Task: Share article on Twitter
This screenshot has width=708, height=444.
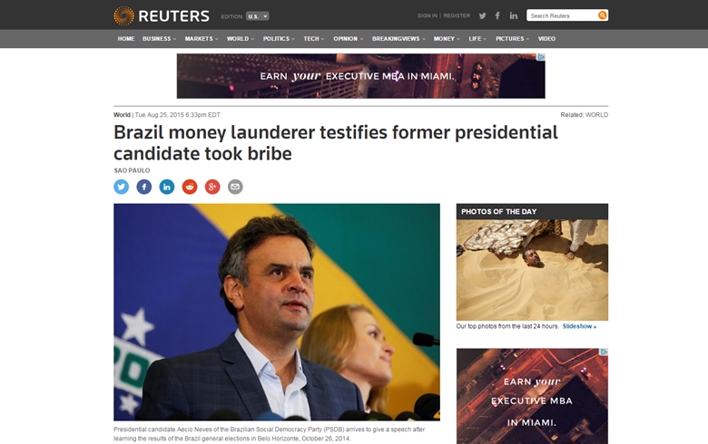Action: 121,187
